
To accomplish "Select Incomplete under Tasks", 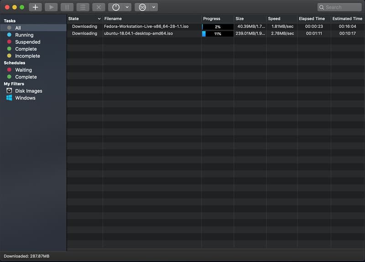I will point(27,56).
